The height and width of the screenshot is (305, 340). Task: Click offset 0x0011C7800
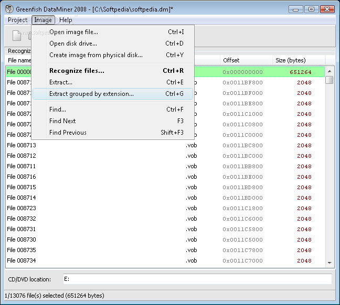(x=242, y=250)
